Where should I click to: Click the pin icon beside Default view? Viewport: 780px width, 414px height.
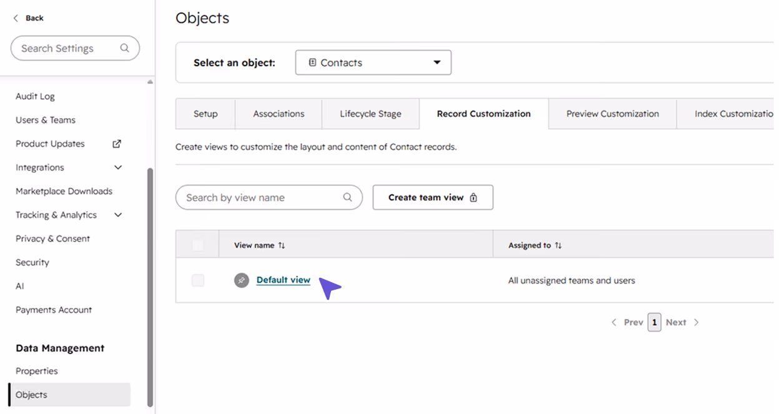242,280
